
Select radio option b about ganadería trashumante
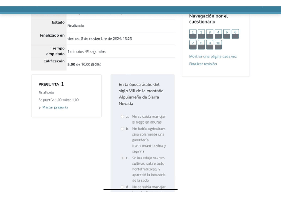point(122,129)
